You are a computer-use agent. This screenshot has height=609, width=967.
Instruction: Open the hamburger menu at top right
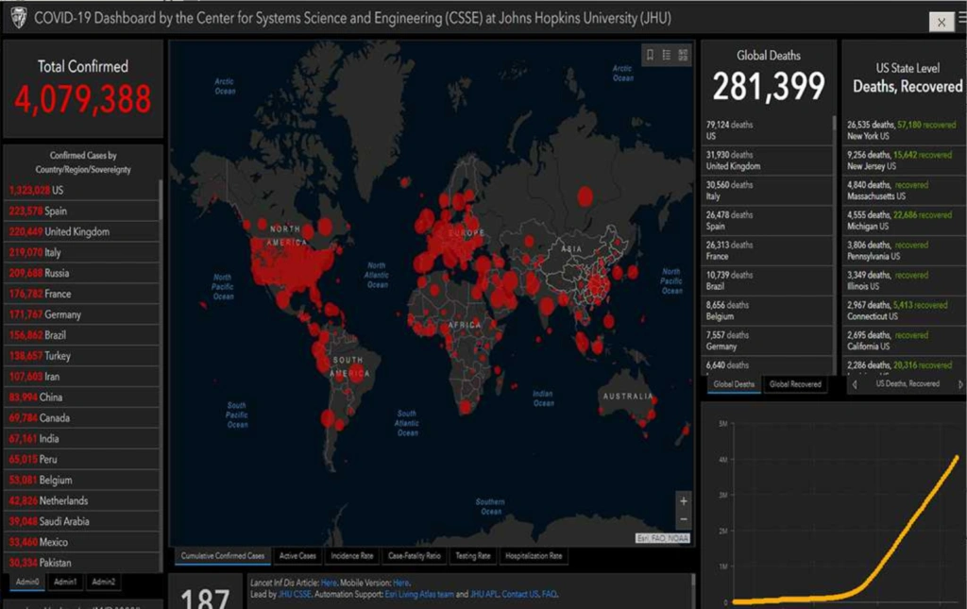(962, 19)
